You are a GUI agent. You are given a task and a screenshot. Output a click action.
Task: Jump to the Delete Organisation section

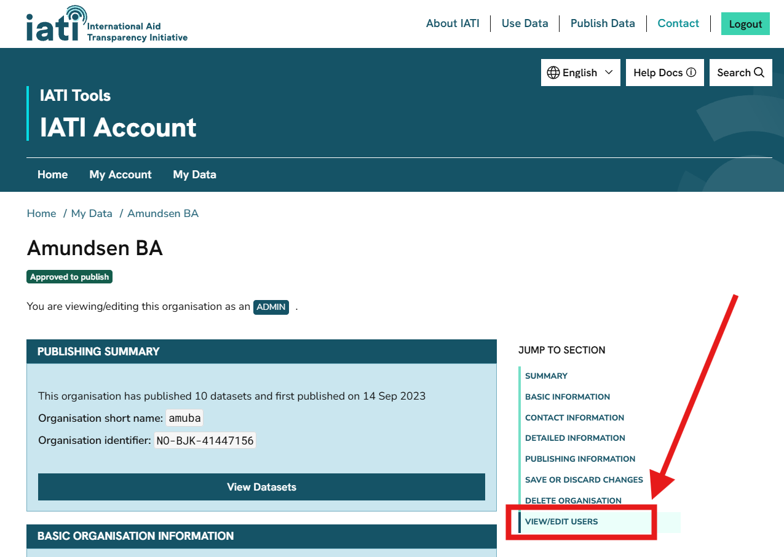click(573, 500)
